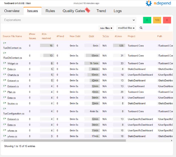Switch to the Rules tab

(x=50, y=11)
